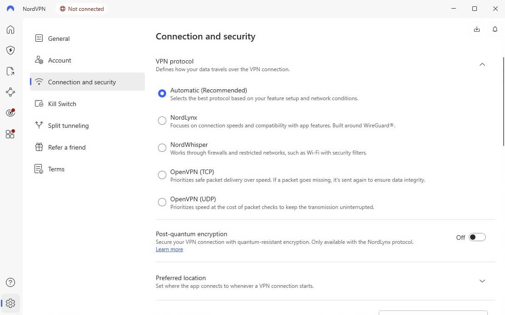505x315 pixels.
Task: Click the Learn more link
Action: point(169,249)
